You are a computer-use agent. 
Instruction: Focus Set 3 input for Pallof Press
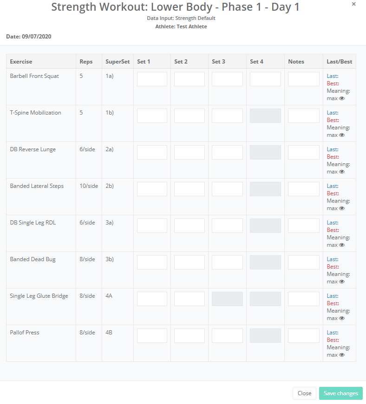[227, 335]
